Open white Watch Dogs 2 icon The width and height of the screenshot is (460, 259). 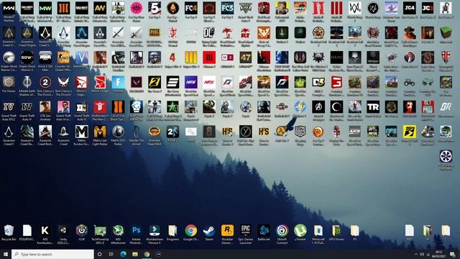click(x=354, y=9)
